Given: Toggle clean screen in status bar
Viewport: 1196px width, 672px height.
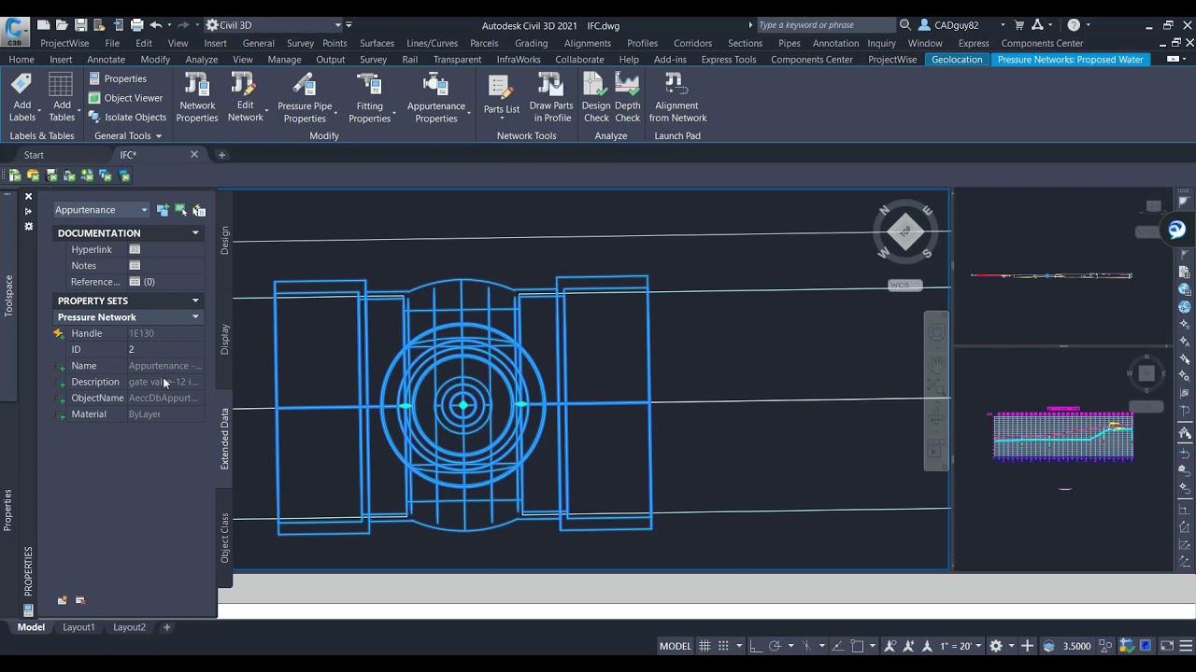Looking at the screenshot, I should tap(1167, 646).
